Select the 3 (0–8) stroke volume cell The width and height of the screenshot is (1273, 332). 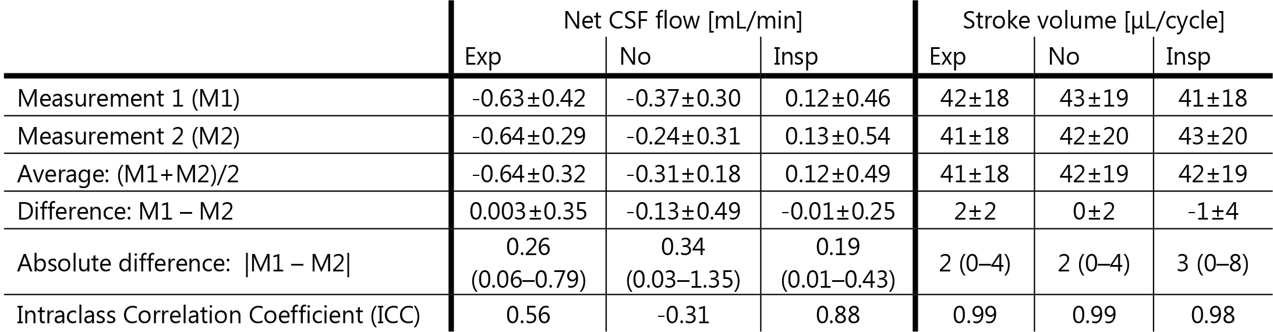(x=1212, y=264)
